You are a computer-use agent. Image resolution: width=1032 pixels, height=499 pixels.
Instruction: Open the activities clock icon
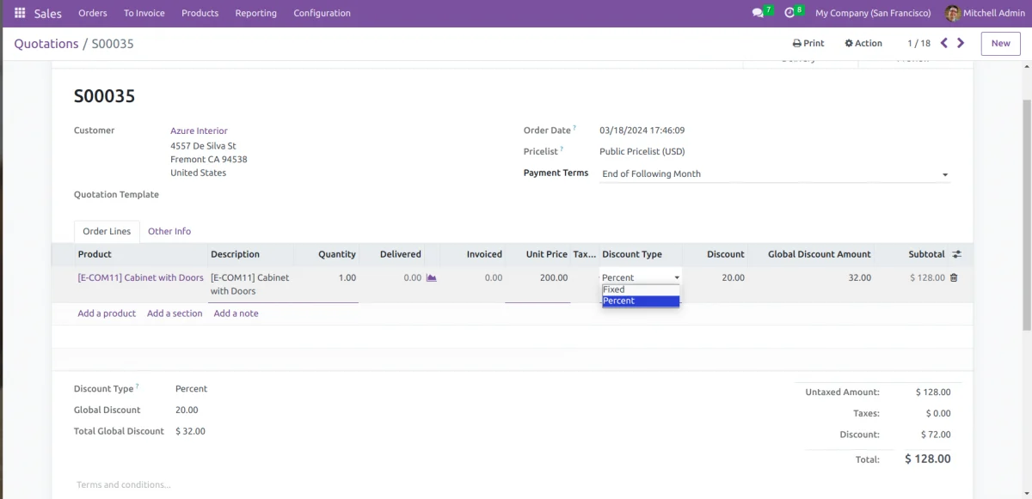pos(789,13)
